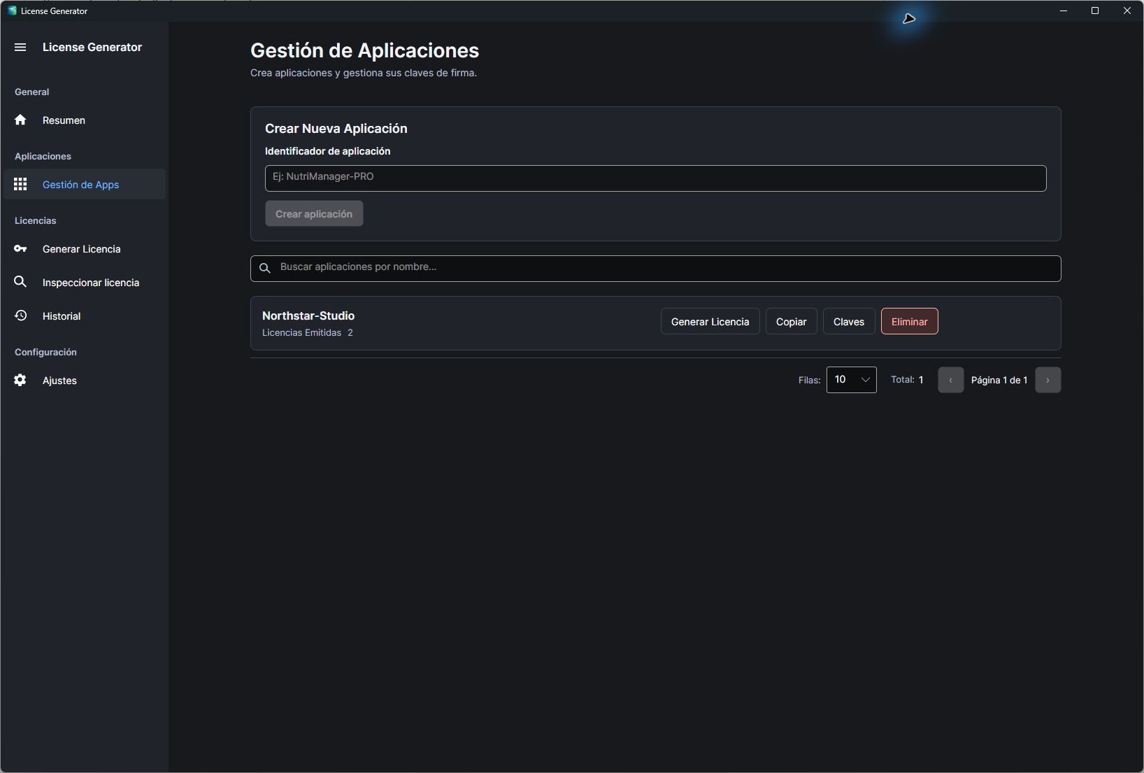Open the Historial section

[85, 315]
